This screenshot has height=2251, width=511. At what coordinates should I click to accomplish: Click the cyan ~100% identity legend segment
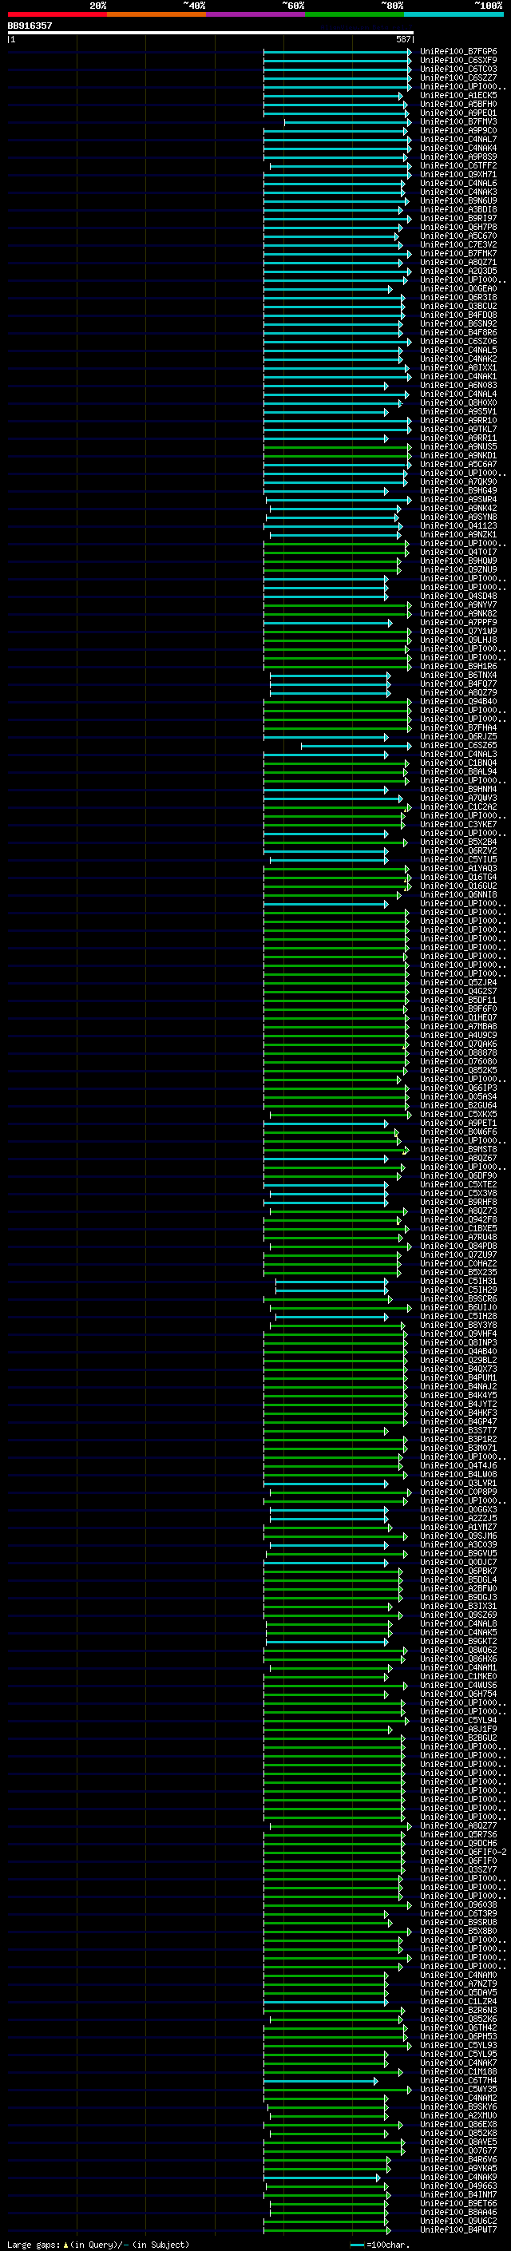(454, 14)
